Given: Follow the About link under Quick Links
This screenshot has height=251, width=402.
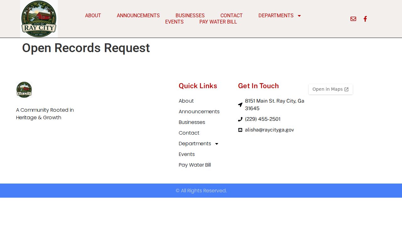Looking at the screenshot, I should pos(186,101).
